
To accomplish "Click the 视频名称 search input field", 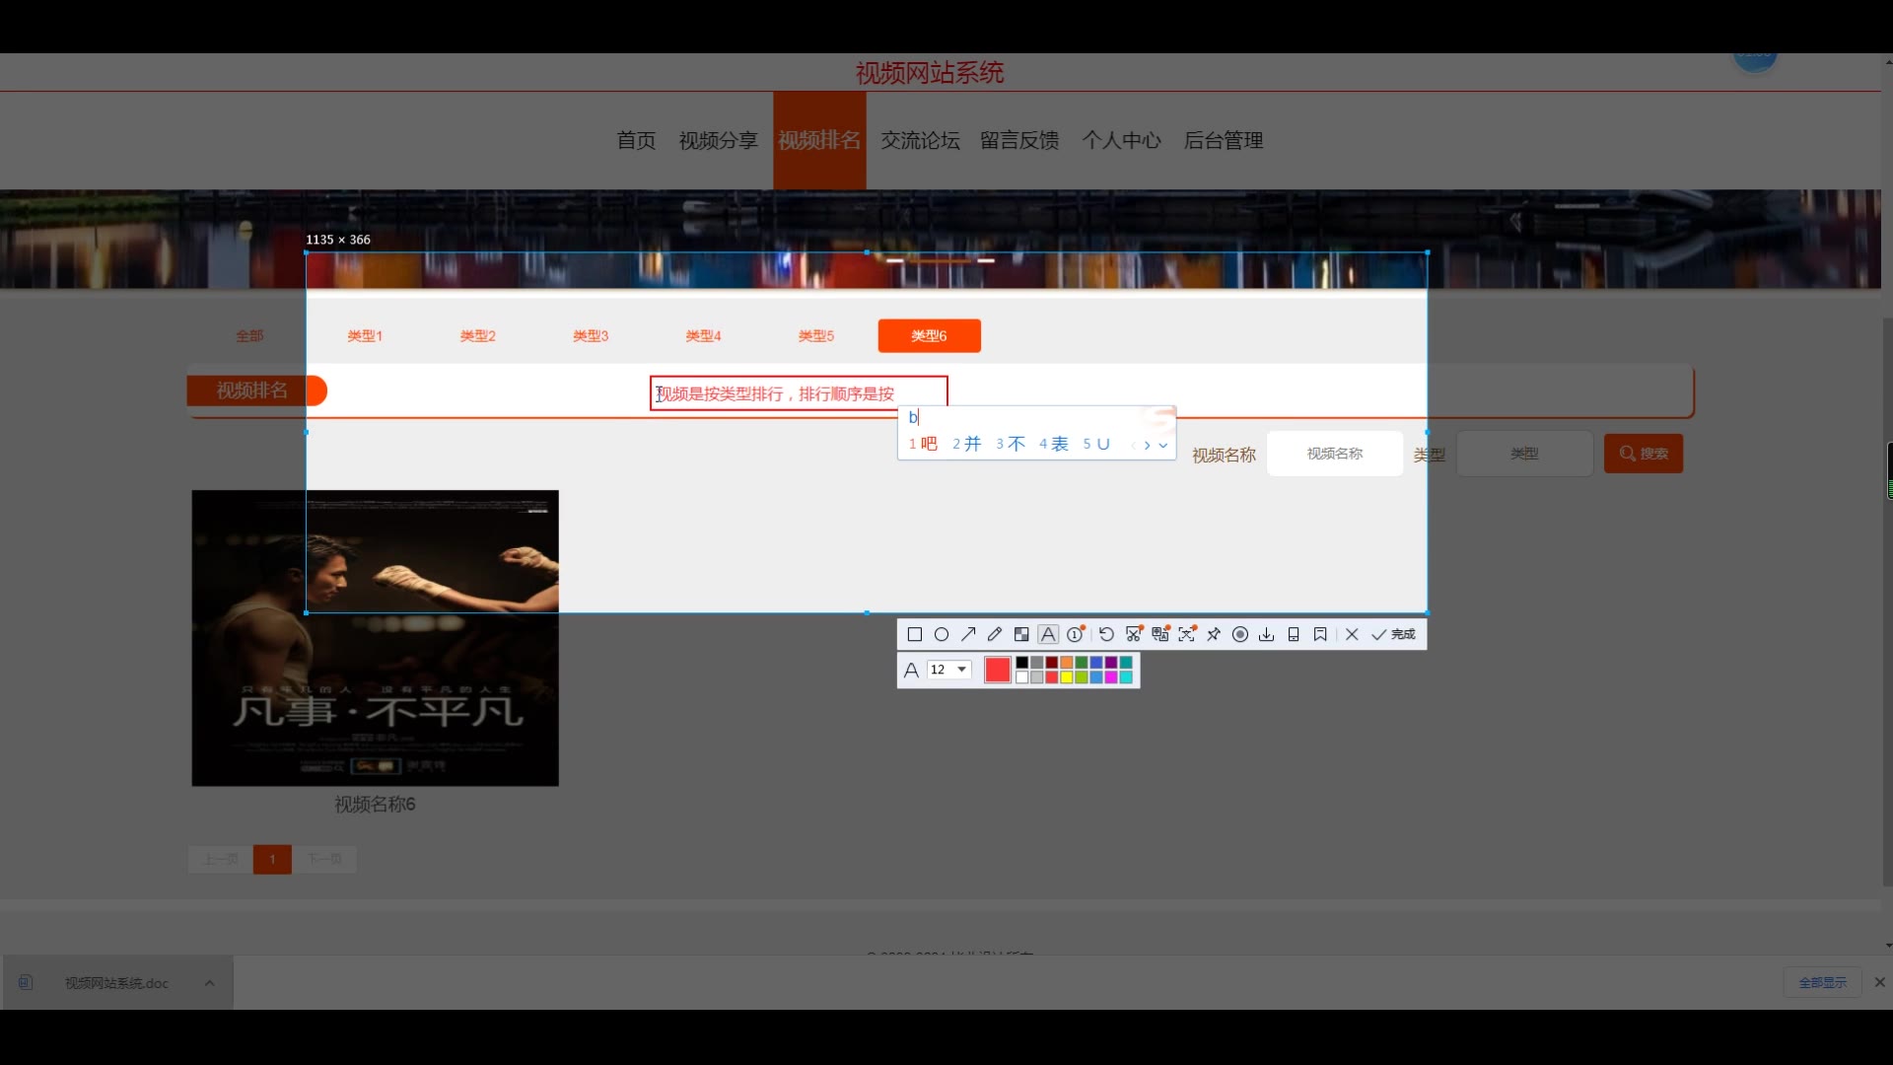I will coord(1335,454).
